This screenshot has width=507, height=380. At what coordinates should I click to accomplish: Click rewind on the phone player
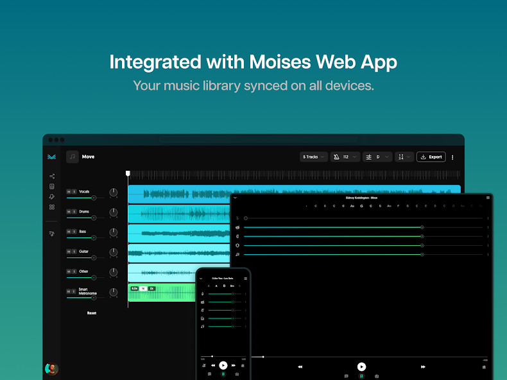coord(213,365)
